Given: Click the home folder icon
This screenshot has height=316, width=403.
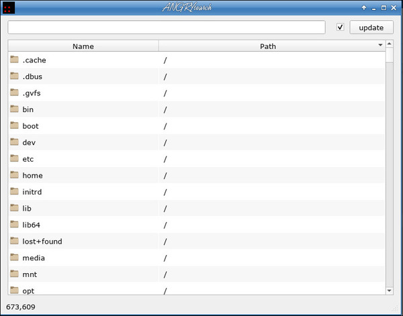Looking at the screenshot, I should 14,175.
